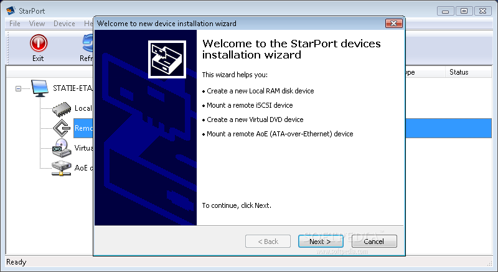Click the STATIE computer node icon
This screenshot has width=498, height=272.
pos(40,88)
